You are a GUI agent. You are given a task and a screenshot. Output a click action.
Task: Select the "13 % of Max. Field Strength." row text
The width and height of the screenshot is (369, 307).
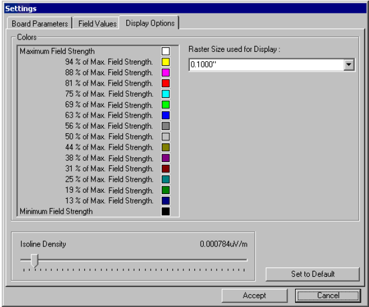(x=109, y=201)
